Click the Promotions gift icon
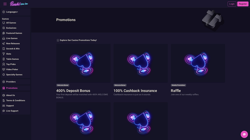250x140 pixels. pos(4,88)
